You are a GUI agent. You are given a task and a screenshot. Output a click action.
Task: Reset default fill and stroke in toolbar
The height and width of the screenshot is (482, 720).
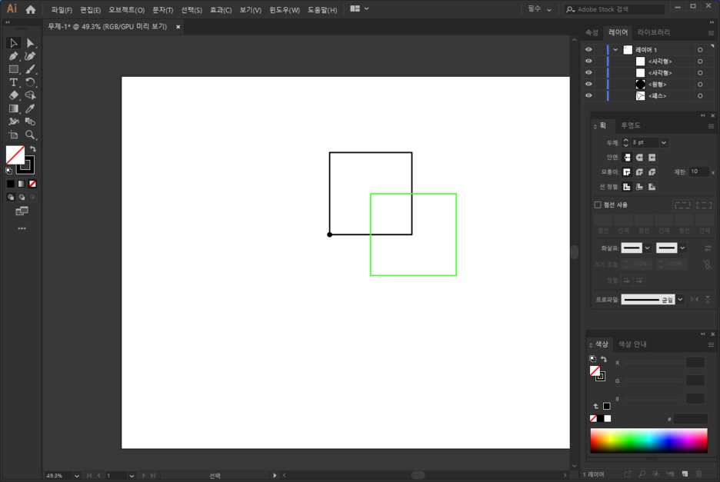coord(8,171)
